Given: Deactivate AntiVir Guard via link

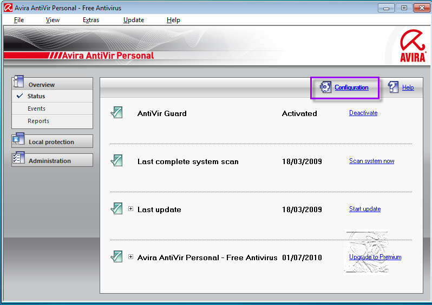Looking at the screenshot, I should [x=363, y=113].
